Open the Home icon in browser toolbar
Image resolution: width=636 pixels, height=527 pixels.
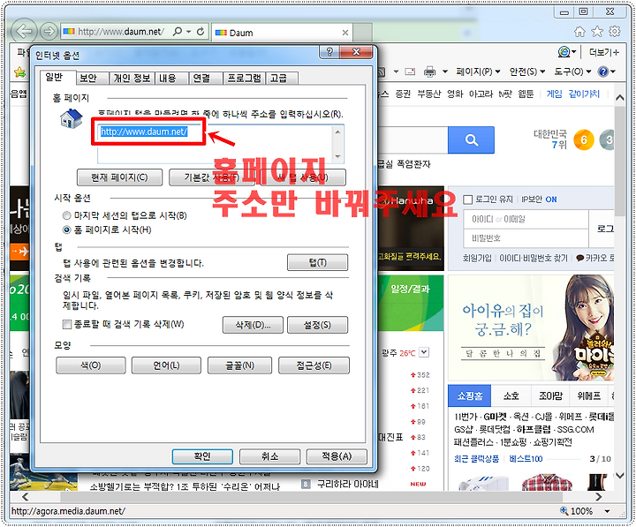[x=580, y=32]
